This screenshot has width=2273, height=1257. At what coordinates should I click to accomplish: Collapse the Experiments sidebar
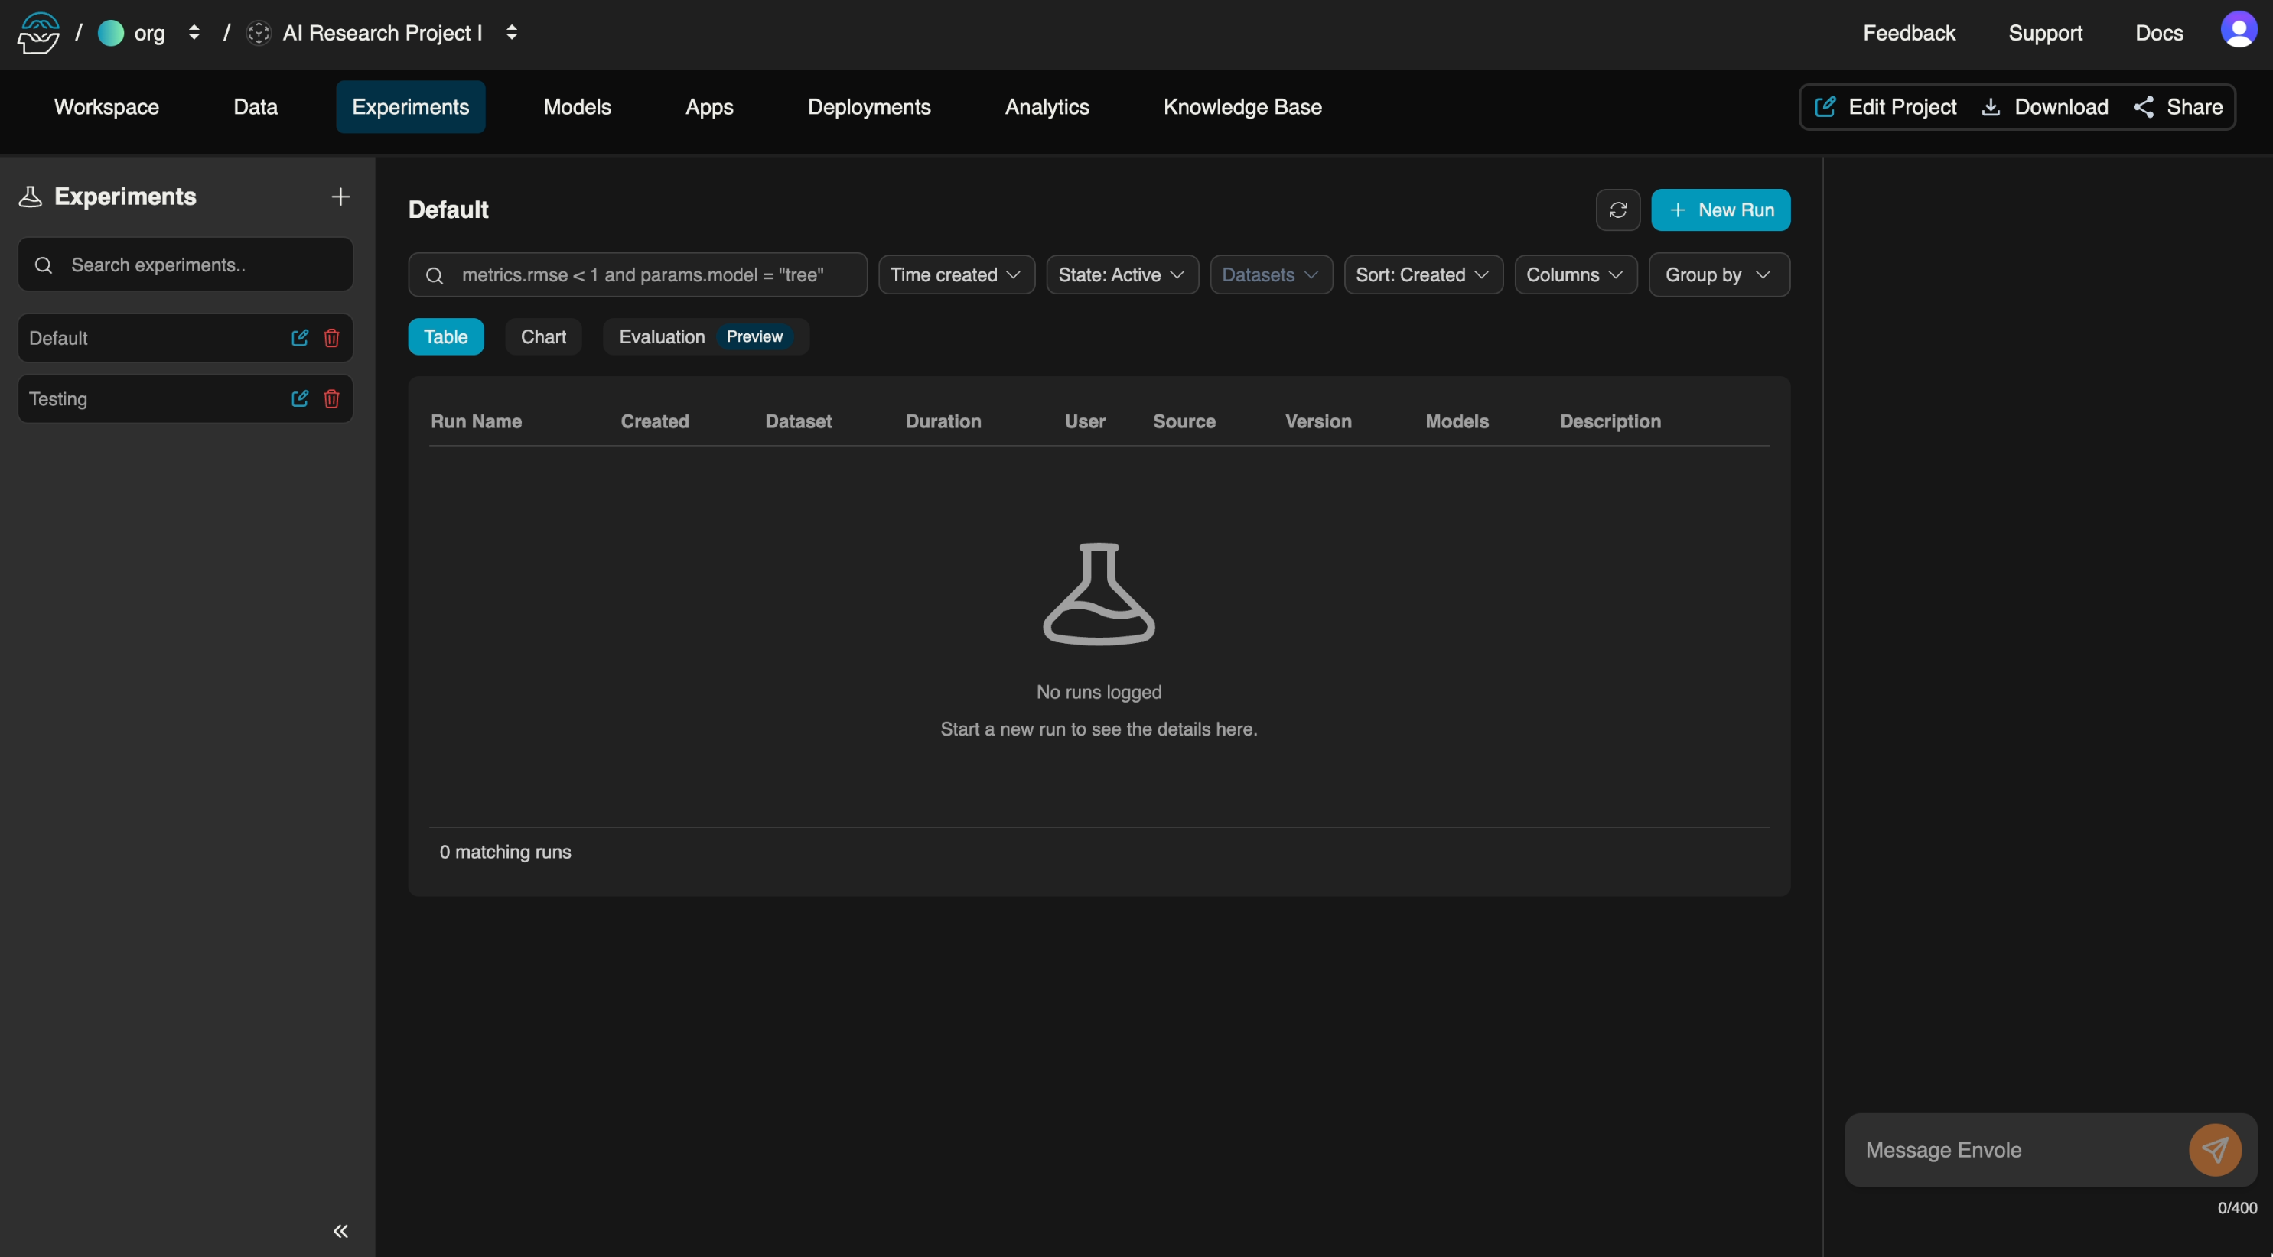(x=340, y=1230)
